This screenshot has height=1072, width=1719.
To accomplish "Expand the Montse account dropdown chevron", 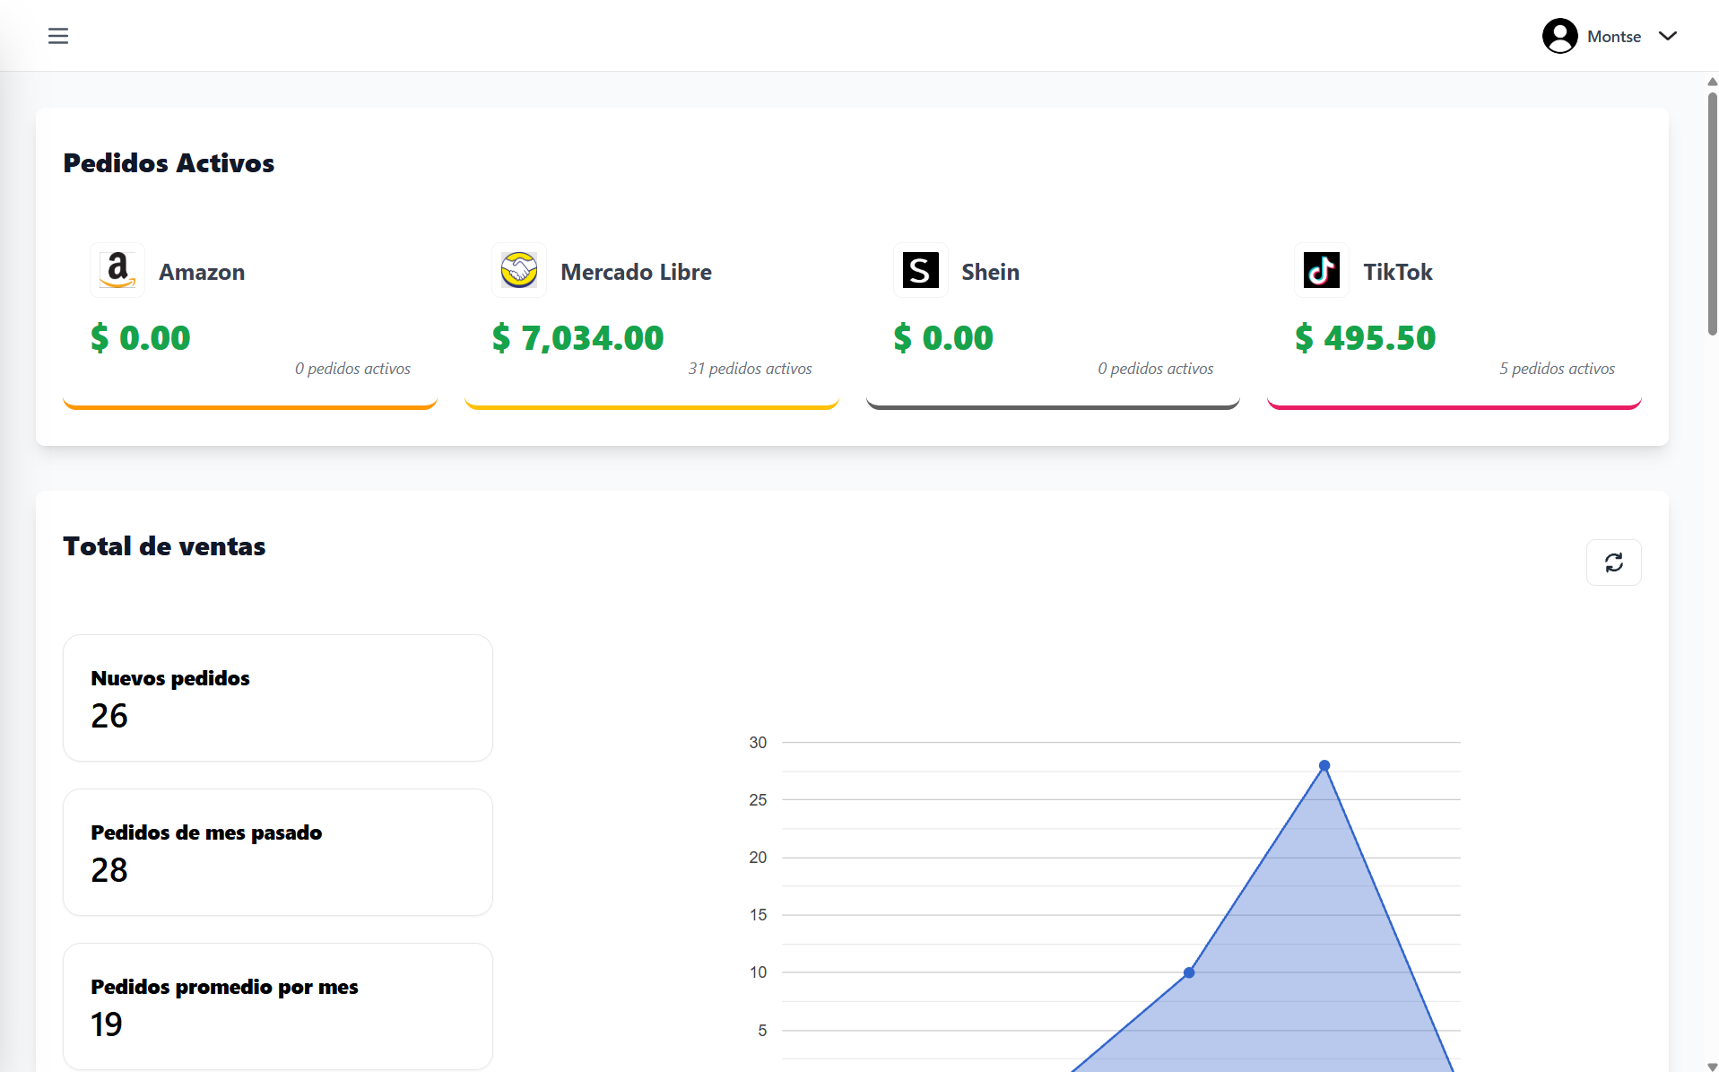I will (x=1667, y=36).
